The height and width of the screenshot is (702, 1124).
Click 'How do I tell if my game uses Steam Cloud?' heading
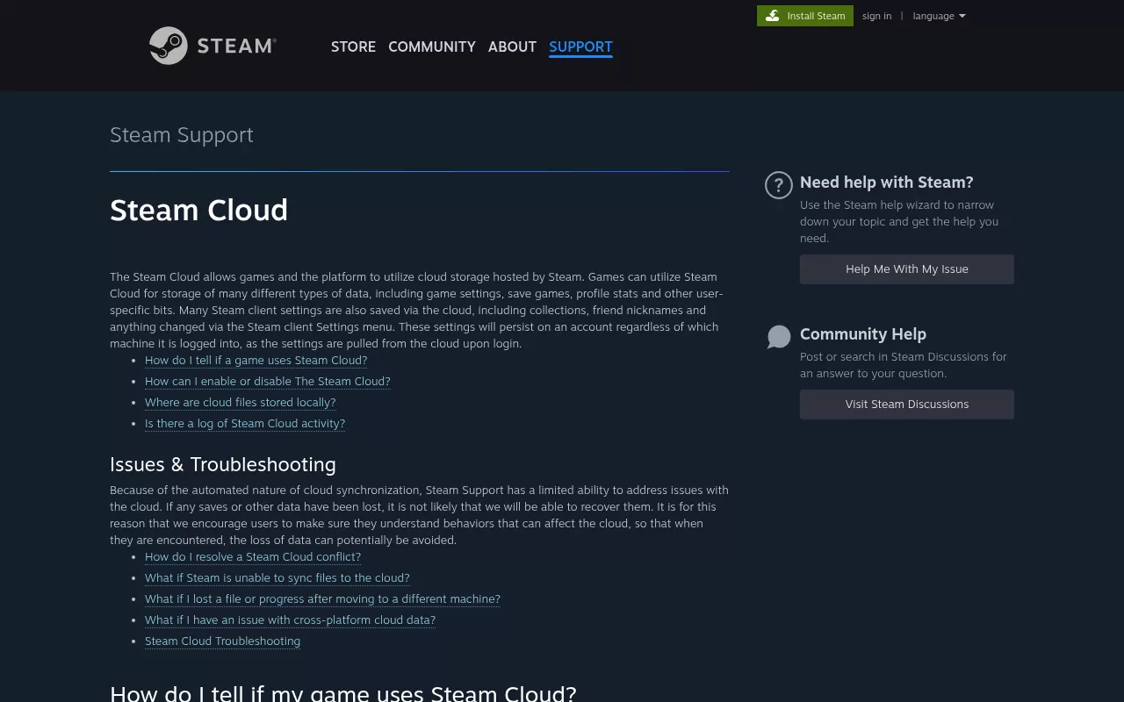tap(343, 692)
